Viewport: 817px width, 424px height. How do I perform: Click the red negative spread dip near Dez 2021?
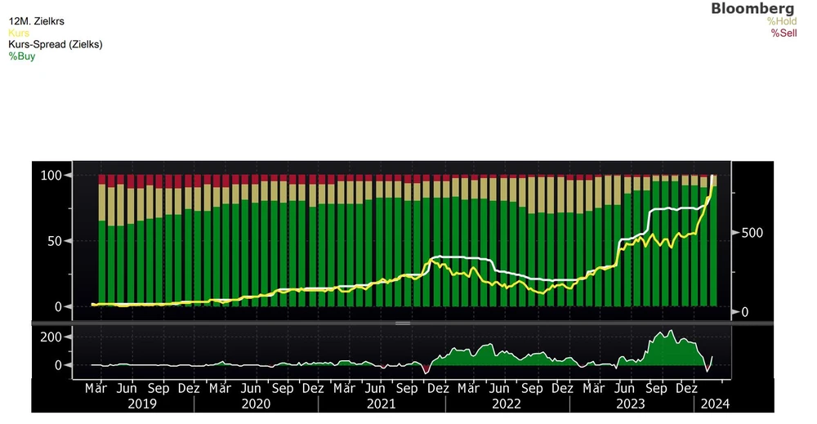426,372
